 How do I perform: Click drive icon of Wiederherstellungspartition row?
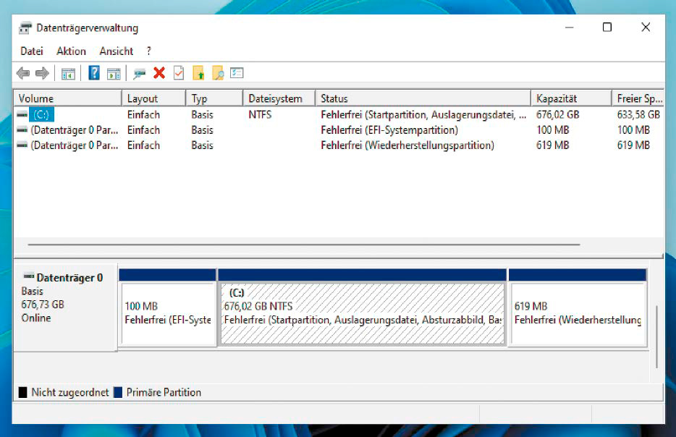pyautogui.click(x=22, y=145)
